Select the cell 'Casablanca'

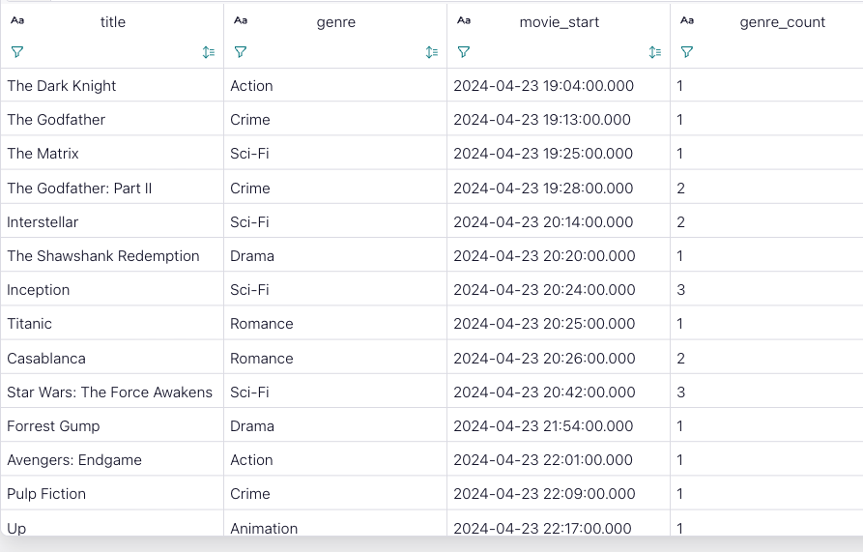point(112,358)
